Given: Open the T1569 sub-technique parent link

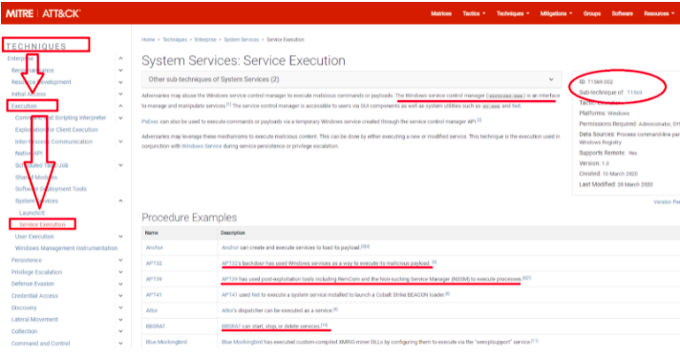Looking at the screenshot, I should point(634,93).
